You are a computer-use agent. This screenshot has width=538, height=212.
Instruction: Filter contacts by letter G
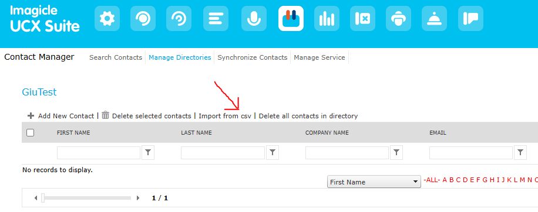(x=485, y=180)
